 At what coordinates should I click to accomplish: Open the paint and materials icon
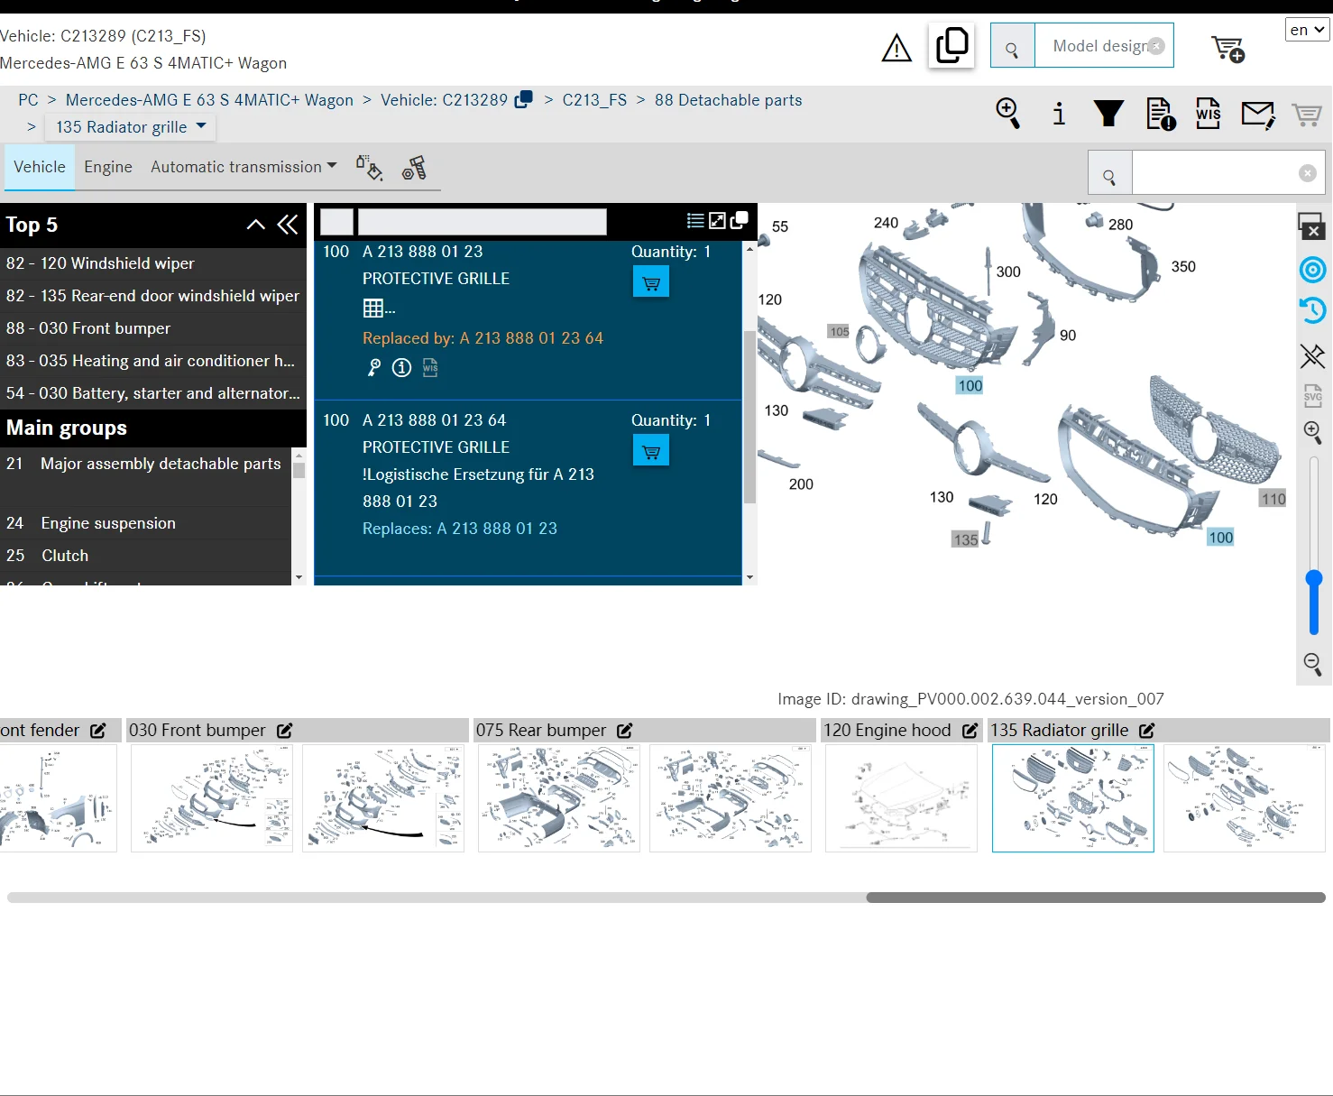[369, 168]
